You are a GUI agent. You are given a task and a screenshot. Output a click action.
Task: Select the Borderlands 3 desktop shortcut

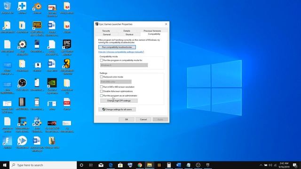pyautogui.click(x=67, y=67)
